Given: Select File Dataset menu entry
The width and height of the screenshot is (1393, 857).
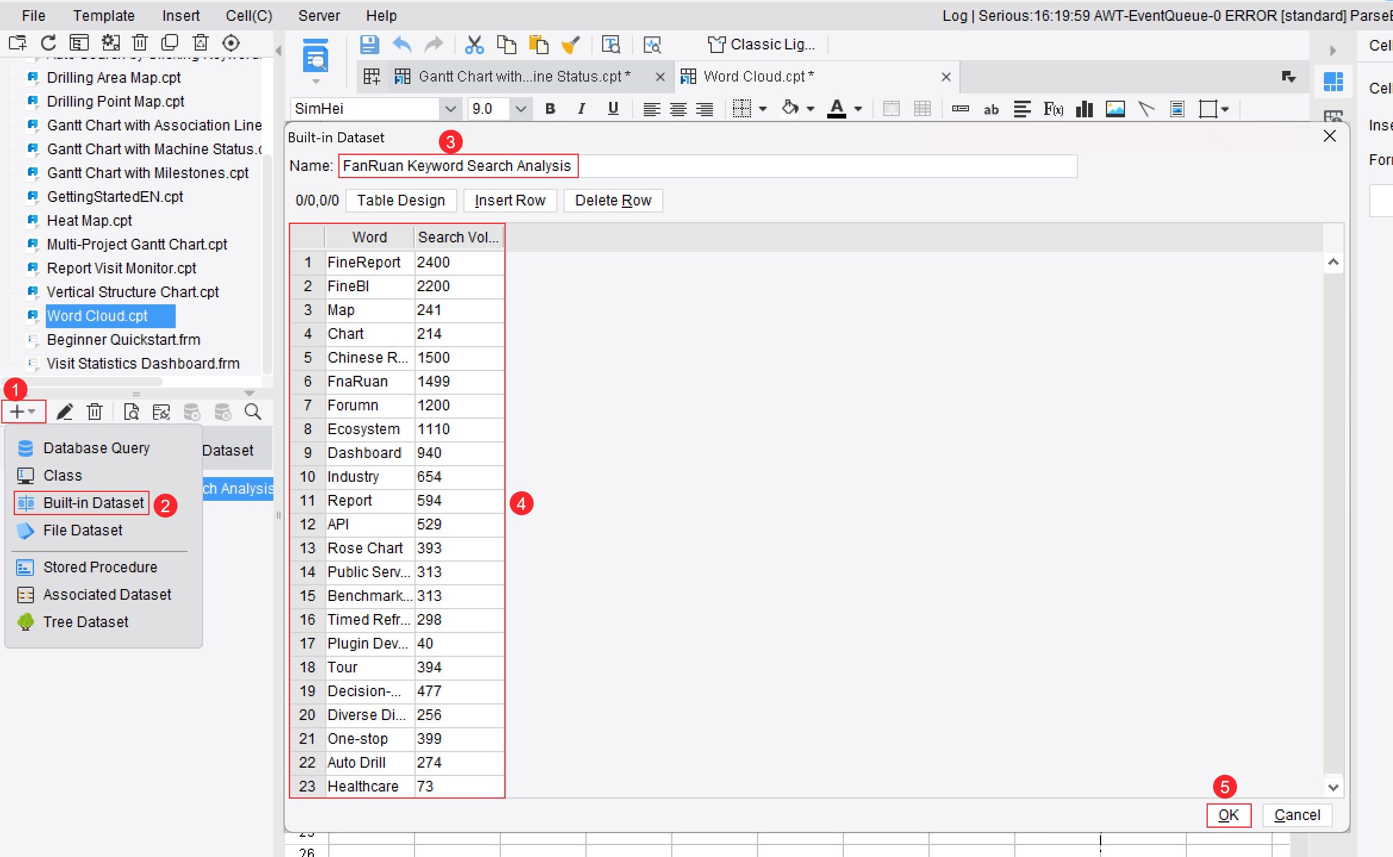Looking at the screenshot, I should (x=83, y=530).
